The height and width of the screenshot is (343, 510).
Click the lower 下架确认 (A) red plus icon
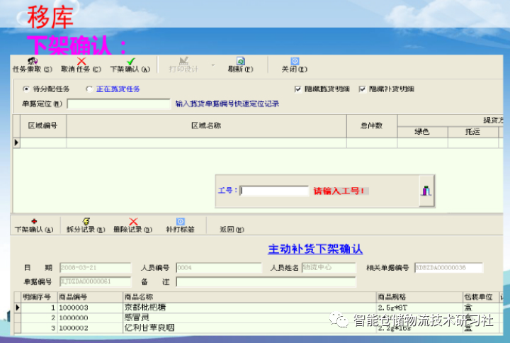tap(34, 221)
